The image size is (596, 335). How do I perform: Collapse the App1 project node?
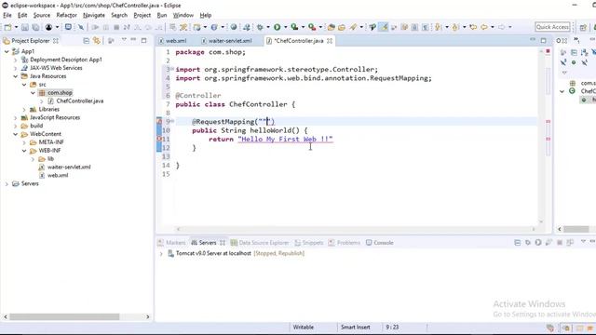7,51
